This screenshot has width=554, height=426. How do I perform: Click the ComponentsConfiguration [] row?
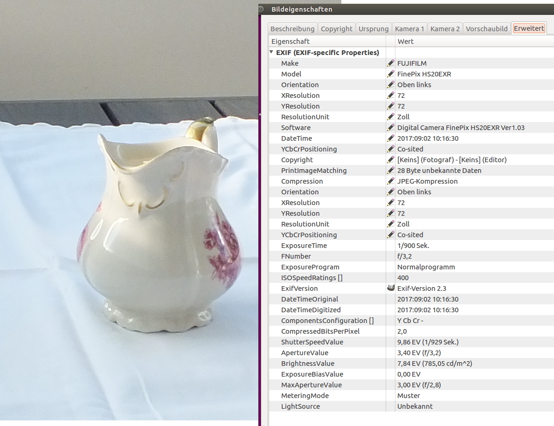(411, 320)
